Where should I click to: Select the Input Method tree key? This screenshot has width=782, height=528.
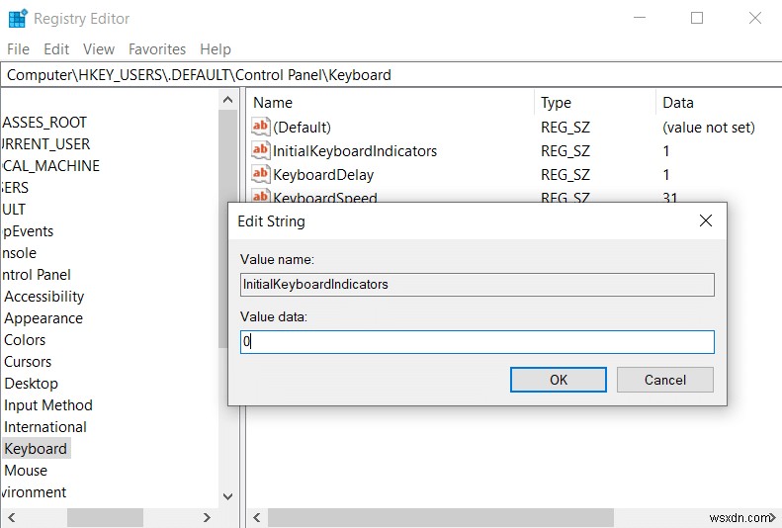48,405
